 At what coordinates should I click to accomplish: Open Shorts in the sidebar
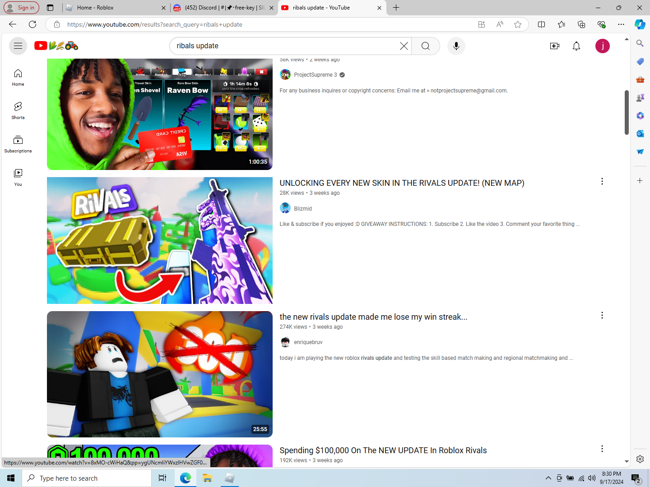pos(18,111)
